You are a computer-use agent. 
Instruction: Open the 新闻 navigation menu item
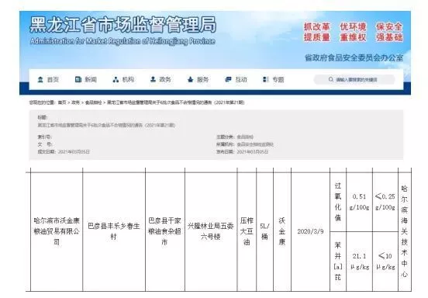pos(91,79)
